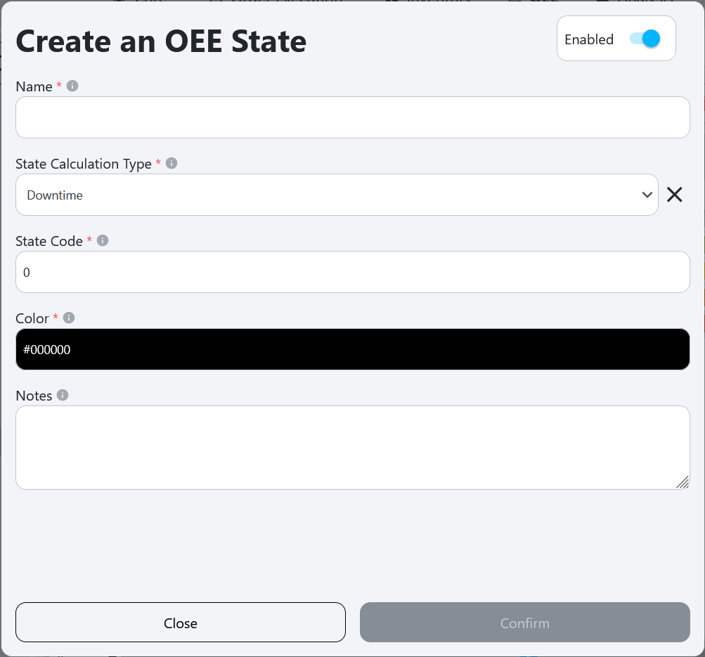
Task: Clear the State Calculation Type selection with the X
Action: click(x=674, y=195)
